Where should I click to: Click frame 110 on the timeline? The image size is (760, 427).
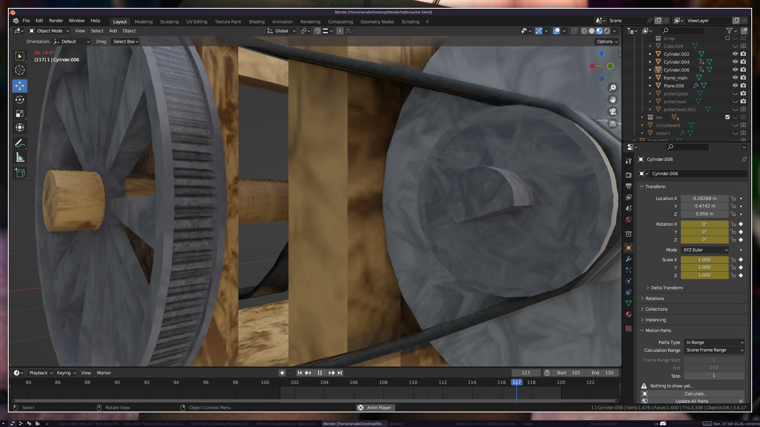tap(413, 382)
